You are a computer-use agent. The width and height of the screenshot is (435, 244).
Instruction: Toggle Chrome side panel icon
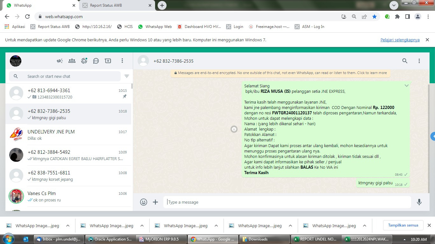[408, 17]
